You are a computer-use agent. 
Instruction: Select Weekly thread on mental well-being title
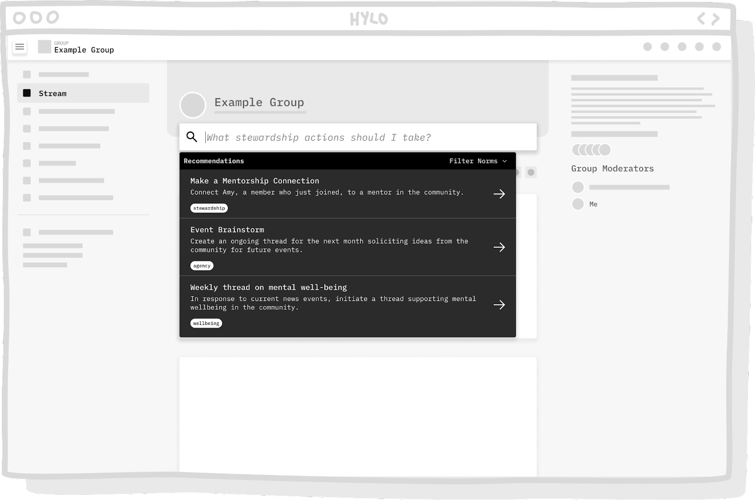click(268, 288)
